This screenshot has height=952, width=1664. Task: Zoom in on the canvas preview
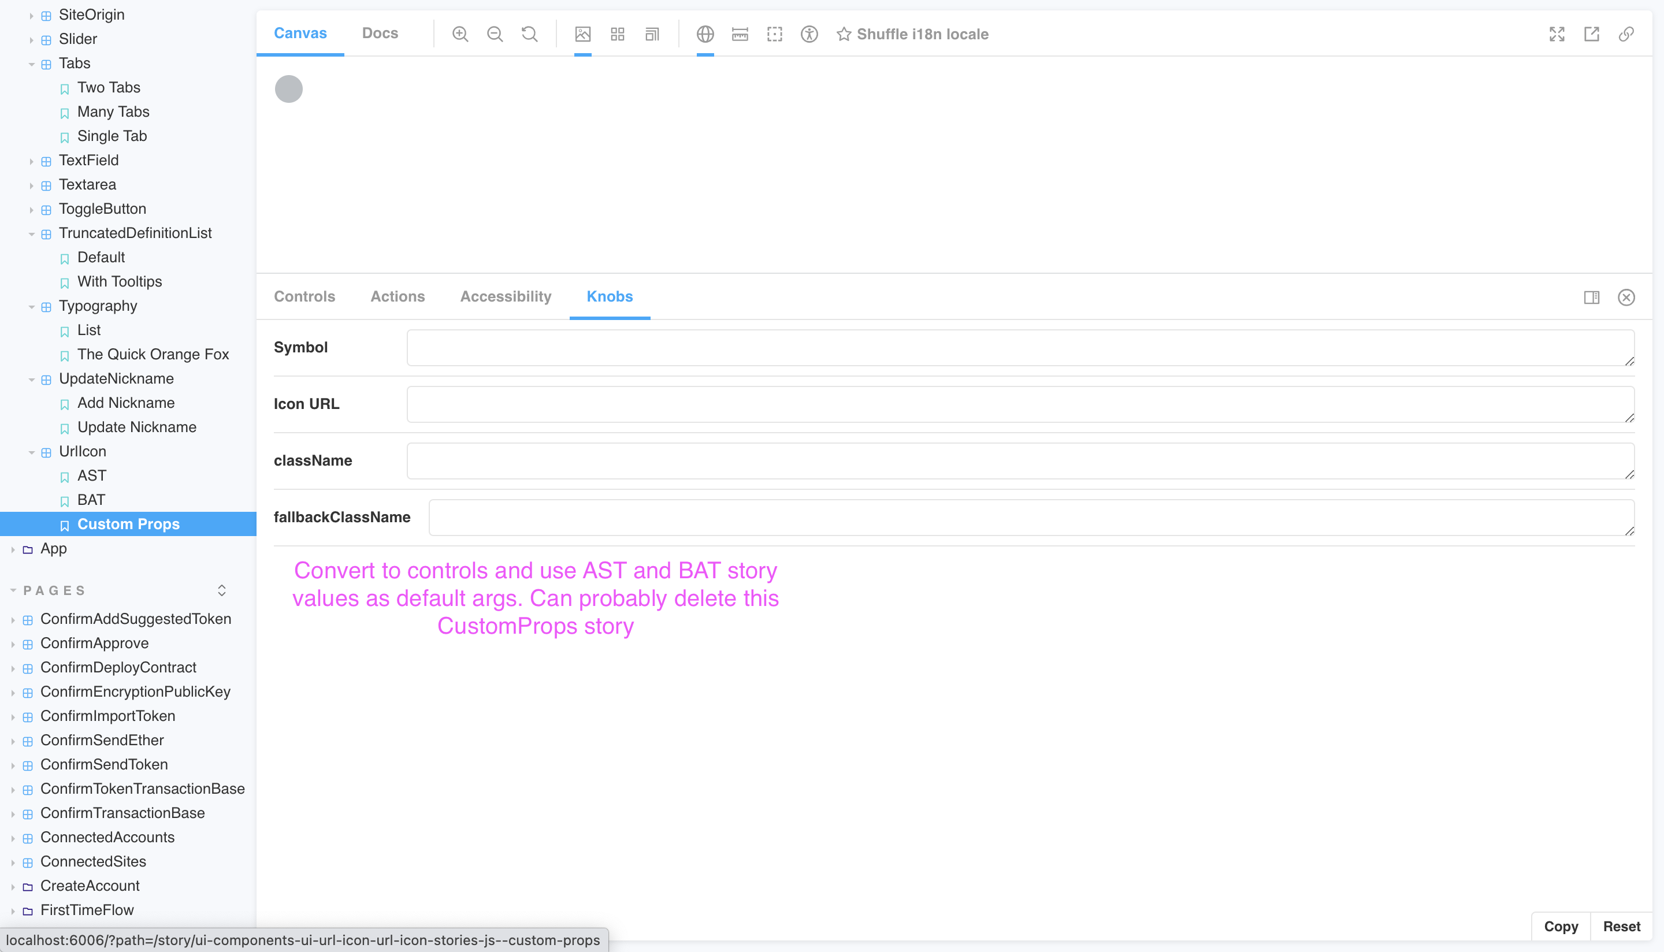tap(460, 34)
